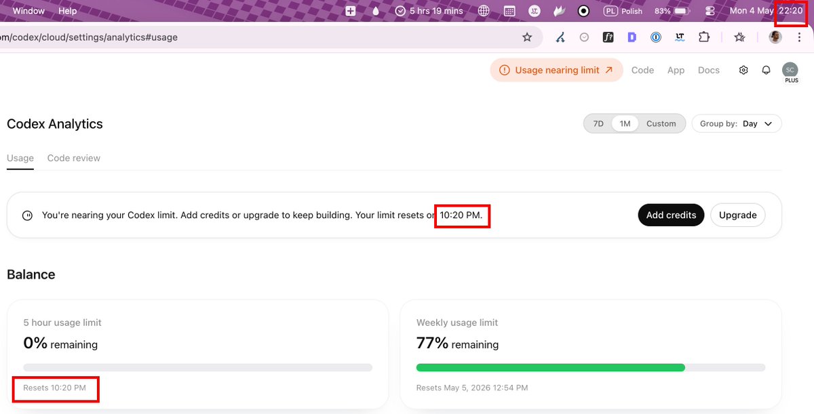Click the 0% remaining text
The image size is (814, 414).
pos(60,344)
